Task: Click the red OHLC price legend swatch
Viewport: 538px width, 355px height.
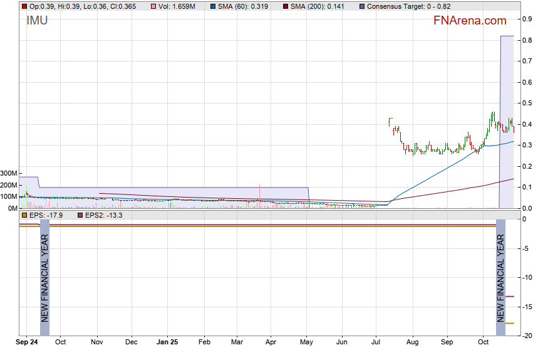Action: 24,6
